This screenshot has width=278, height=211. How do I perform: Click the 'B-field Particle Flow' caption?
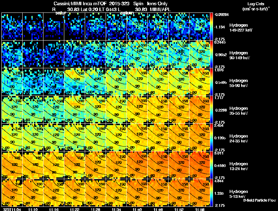pos(260,200)
